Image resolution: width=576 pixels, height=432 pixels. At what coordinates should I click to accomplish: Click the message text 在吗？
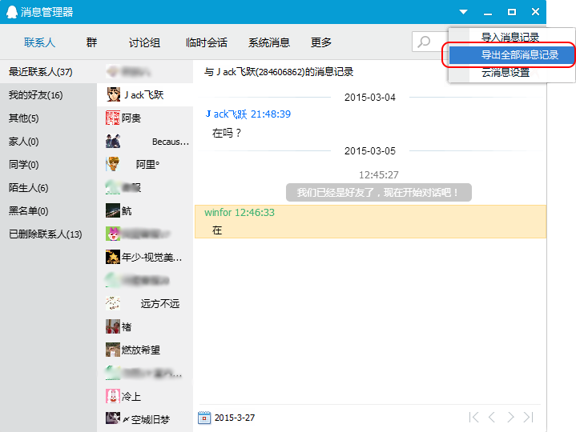point(227,133)
